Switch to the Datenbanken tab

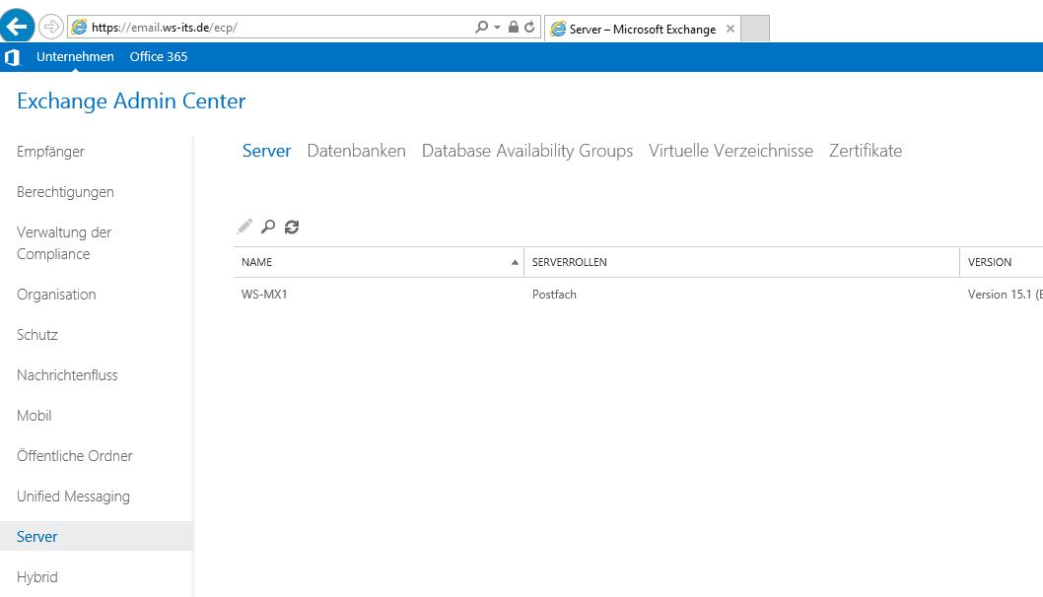(357, 151)
